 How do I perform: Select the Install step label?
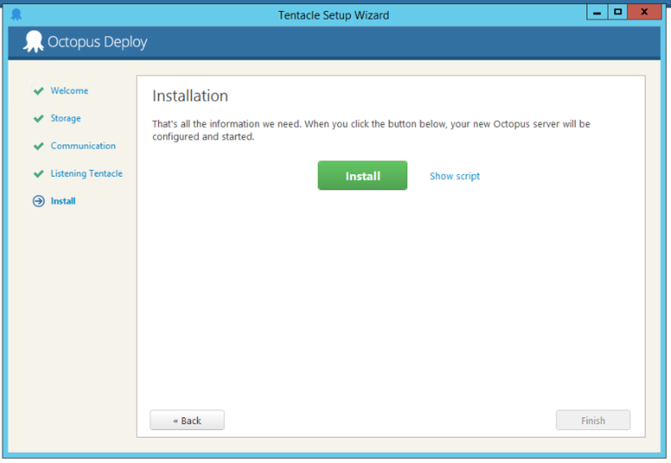click(x=63, y=201)
